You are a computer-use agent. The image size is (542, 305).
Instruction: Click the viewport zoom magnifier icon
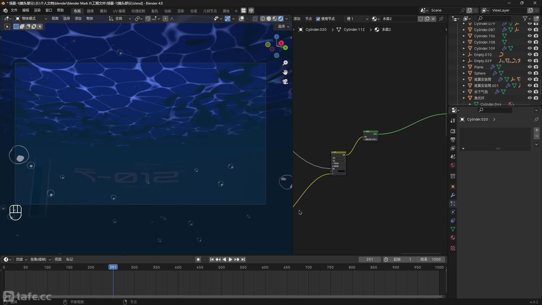(x=285, y=63)
